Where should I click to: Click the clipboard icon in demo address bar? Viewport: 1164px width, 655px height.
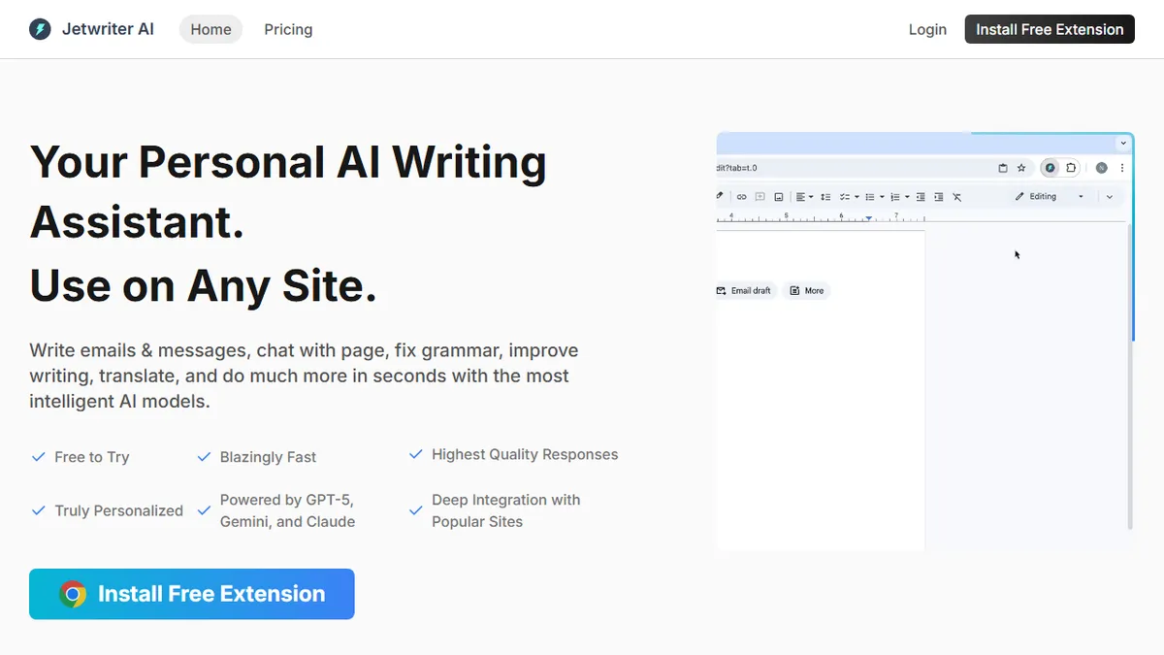pyautogui.click(x=1003, y=168)
